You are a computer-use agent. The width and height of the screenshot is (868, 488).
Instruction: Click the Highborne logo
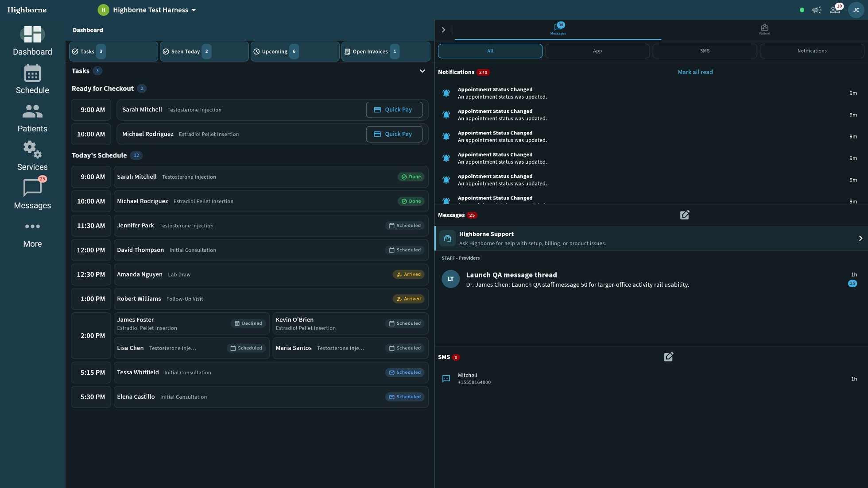tap(27, 10)
